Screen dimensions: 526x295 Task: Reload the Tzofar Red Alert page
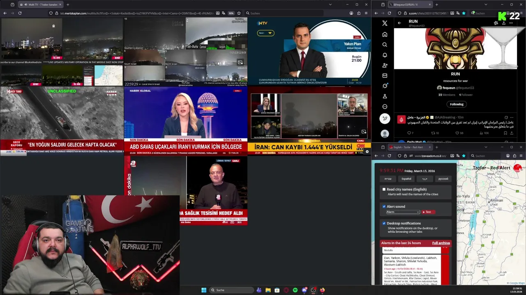pos(390,156)
